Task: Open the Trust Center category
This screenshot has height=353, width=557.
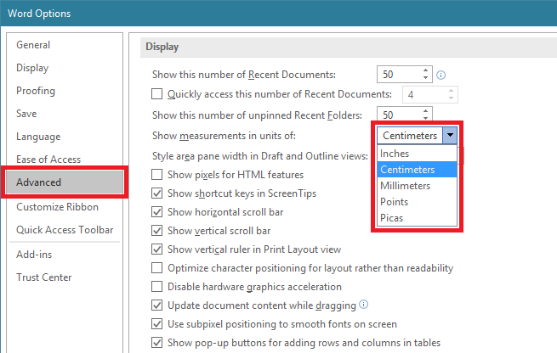Action: point(44,277)
